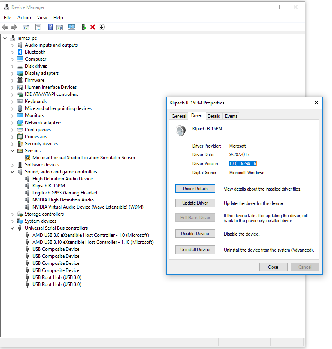The image size is (332, 349).
Task: Collapse Universal Serial Bus controllers
Action: pyautogui.click(x=12, y=228)
